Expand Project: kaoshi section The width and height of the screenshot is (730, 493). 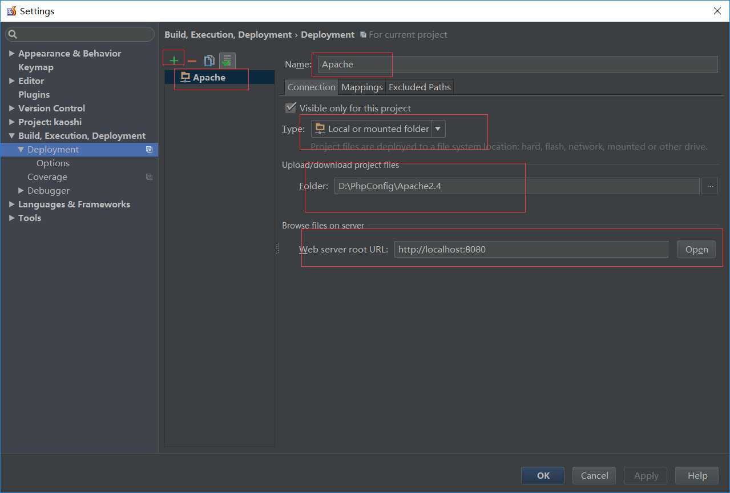pos(12,122)
